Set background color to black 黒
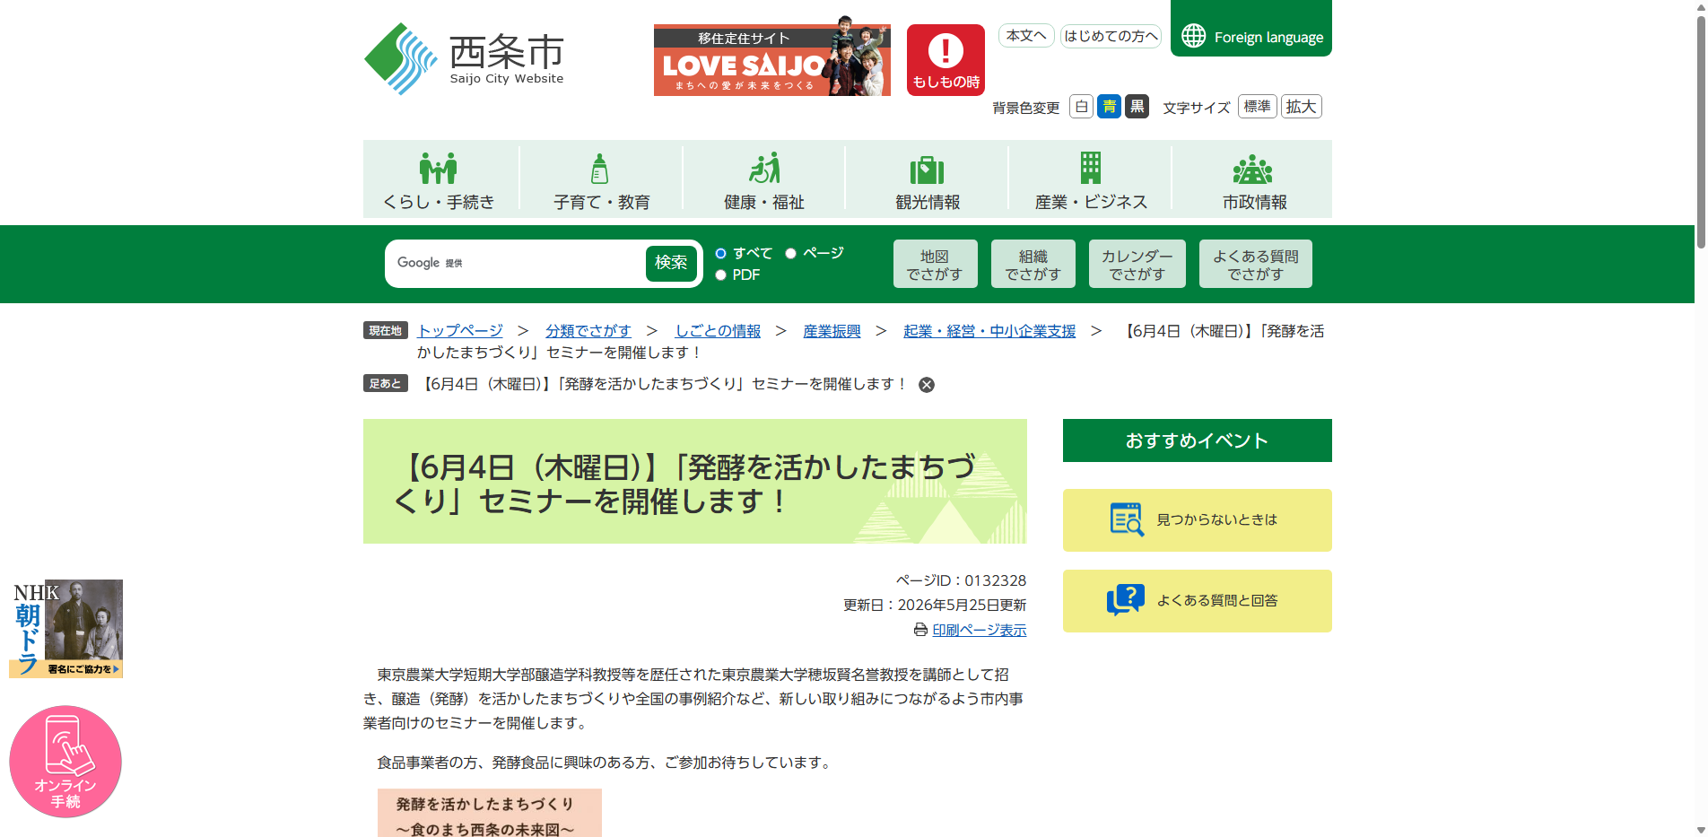The width and height of the screenshot is (1708, 837). (1137, 107)
